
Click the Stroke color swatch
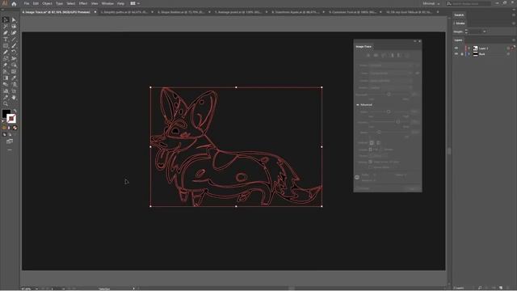11,119
